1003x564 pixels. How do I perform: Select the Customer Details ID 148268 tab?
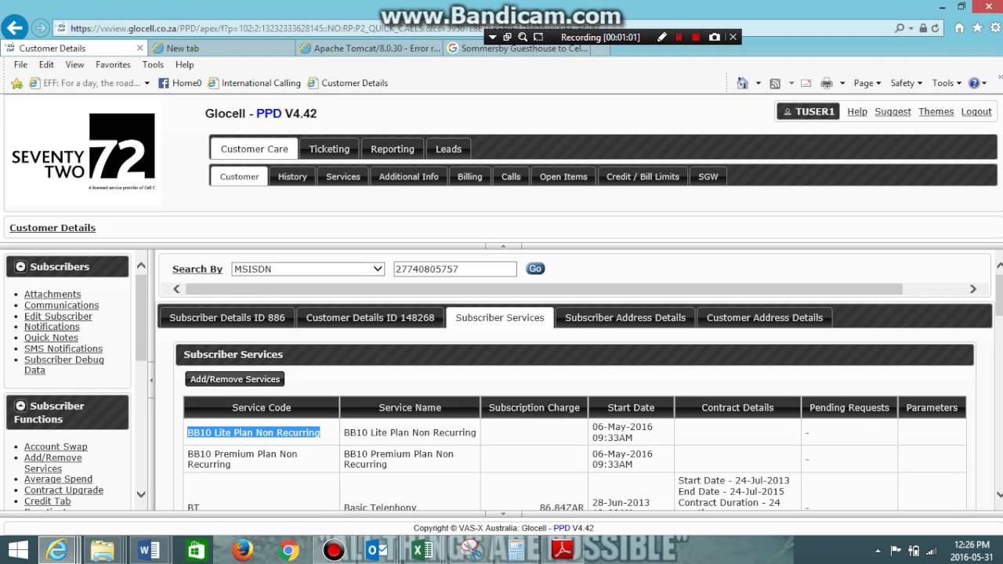[x=370, y=317]
